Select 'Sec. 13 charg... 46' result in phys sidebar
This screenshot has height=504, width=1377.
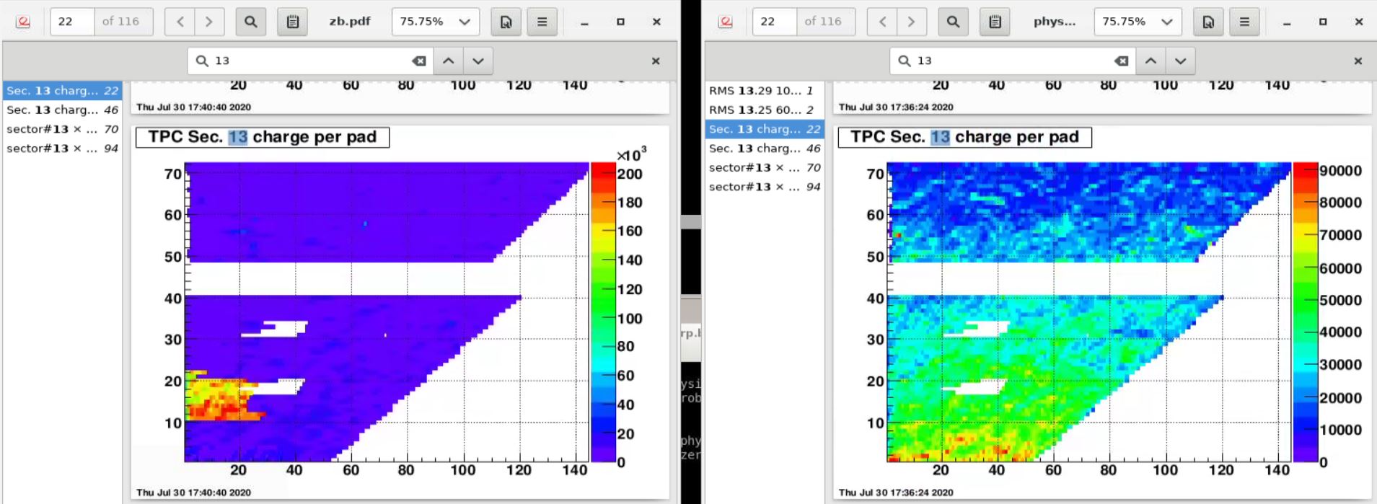coord(765,148)
